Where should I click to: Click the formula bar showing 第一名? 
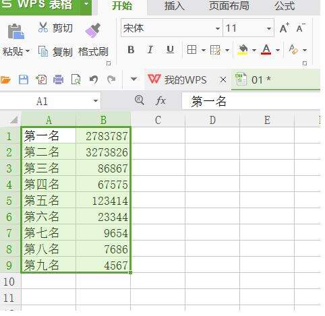[x=251, y=101]
